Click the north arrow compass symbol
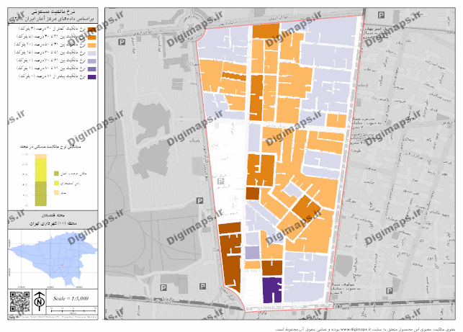 point(40,301)
